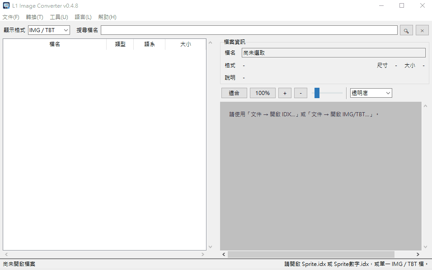The height and width of the screenshot is (270, 432).
Task: Open the 文件(F) menu
Action: [11, 17]
